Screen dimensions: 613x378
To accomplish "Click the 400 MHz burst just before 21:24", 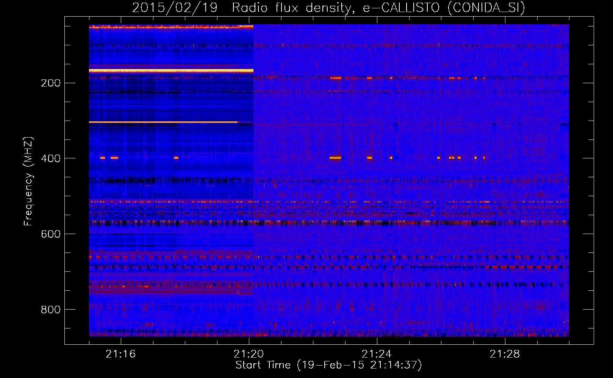I will click(x=369, y=158).
